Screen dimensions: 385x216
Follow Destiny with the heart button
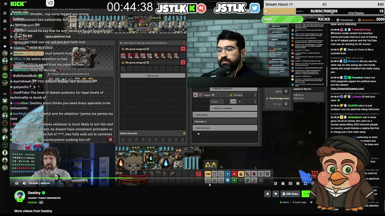[276, 194]
